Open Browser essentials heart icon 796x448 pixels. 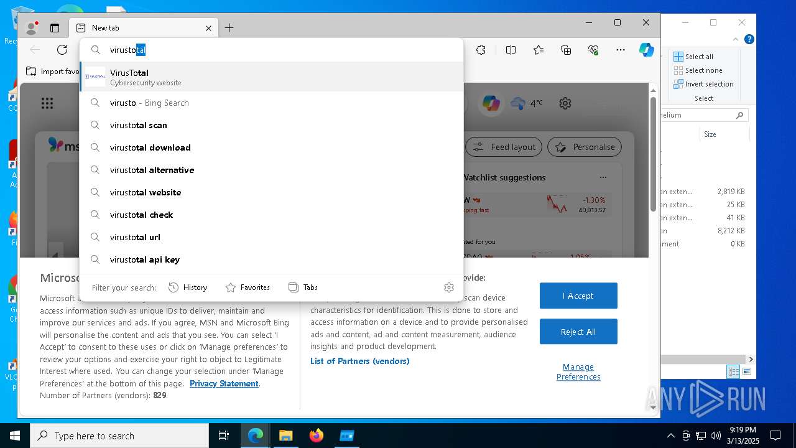(593, 50)
